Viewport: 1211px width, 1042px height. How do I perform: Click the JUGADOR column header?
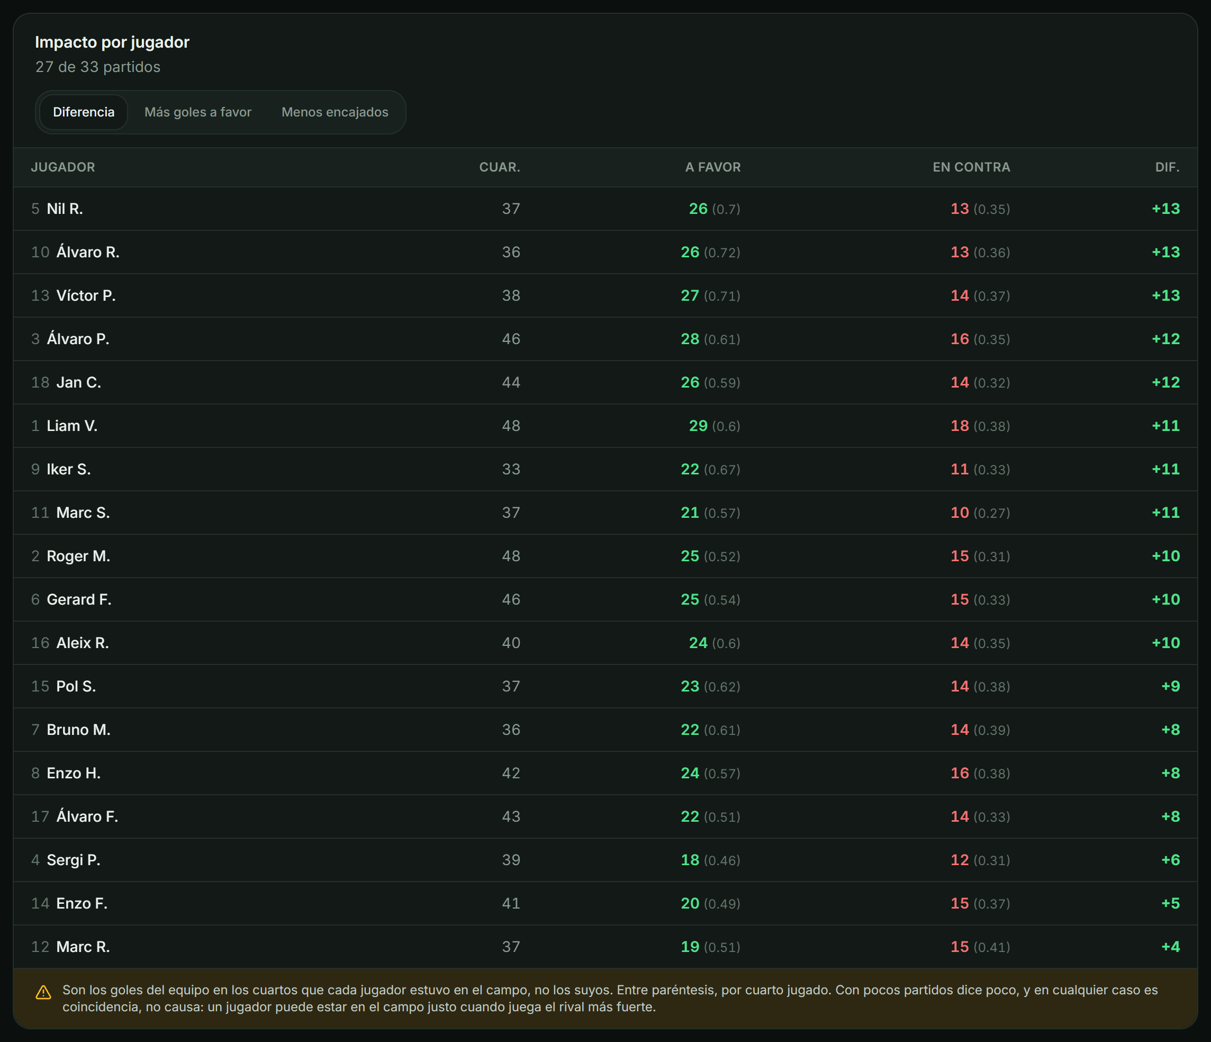click(x=63, y=167)
